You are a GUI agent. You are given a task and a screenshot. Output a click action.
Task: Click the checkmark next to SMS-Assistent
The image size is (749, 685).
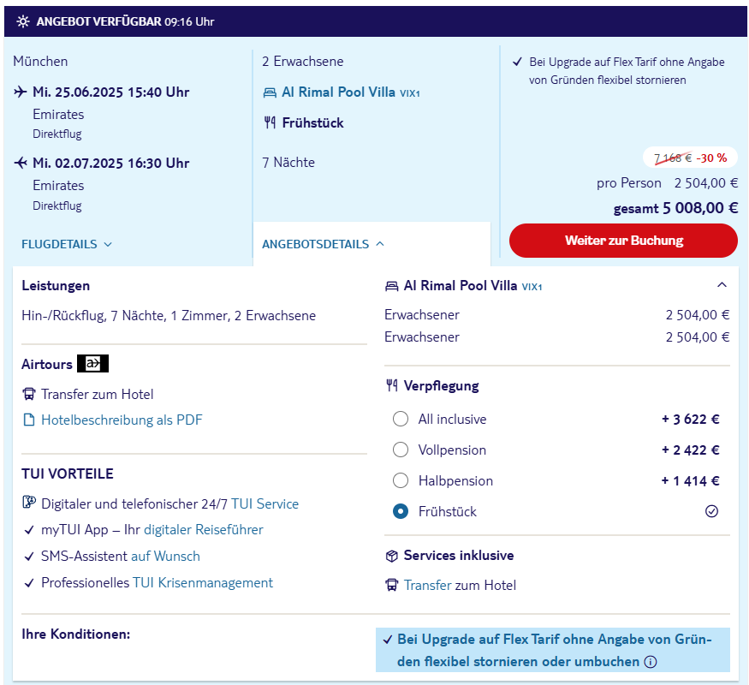click(x=29, y=557)
